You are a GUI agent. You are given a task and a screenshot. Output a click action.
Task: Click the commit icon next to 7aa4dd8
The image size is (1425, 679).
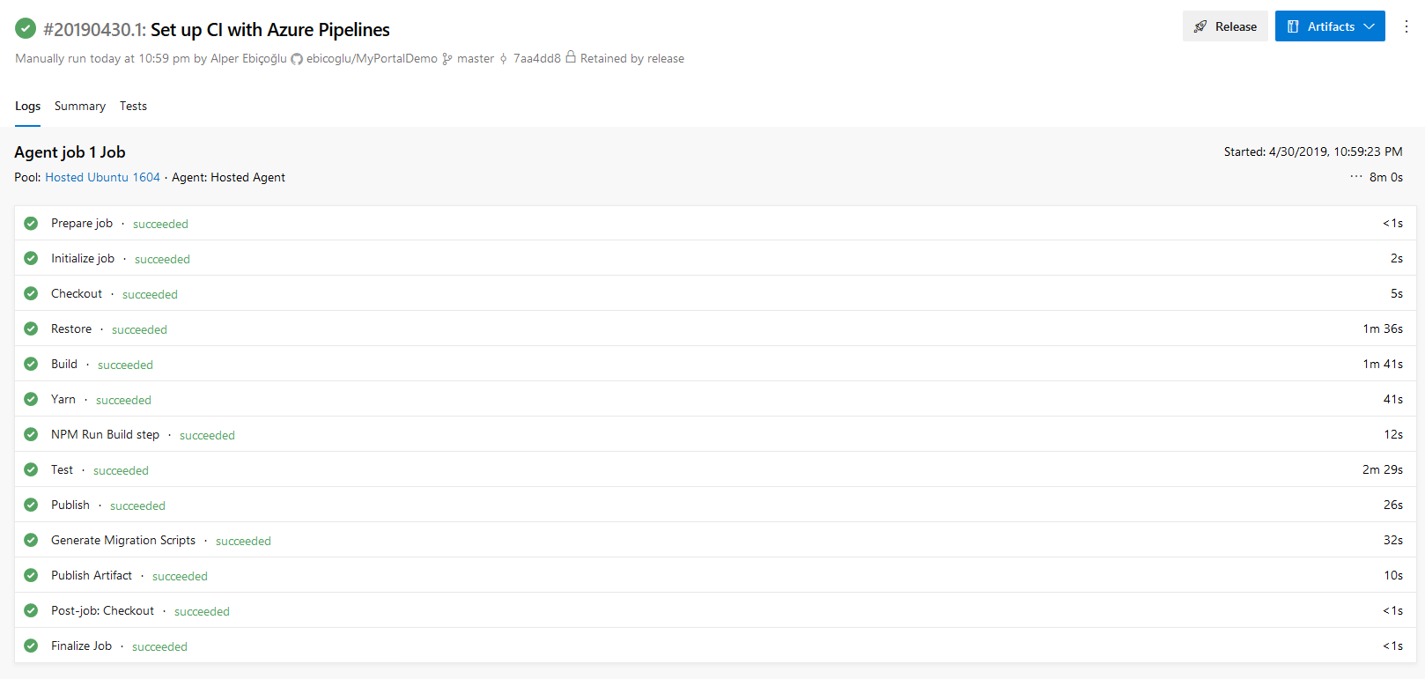click(504, 59)
